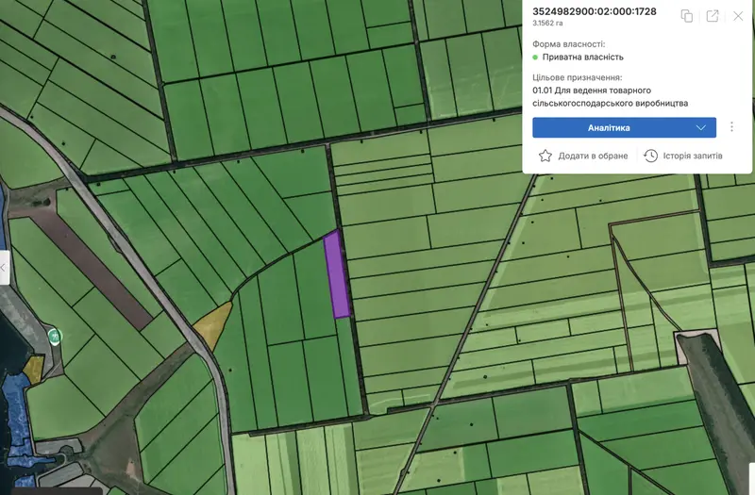The height and width of the screenshot is (495, 755).
Task: Click the green private ownership status dot
Action: pos(535,58)
